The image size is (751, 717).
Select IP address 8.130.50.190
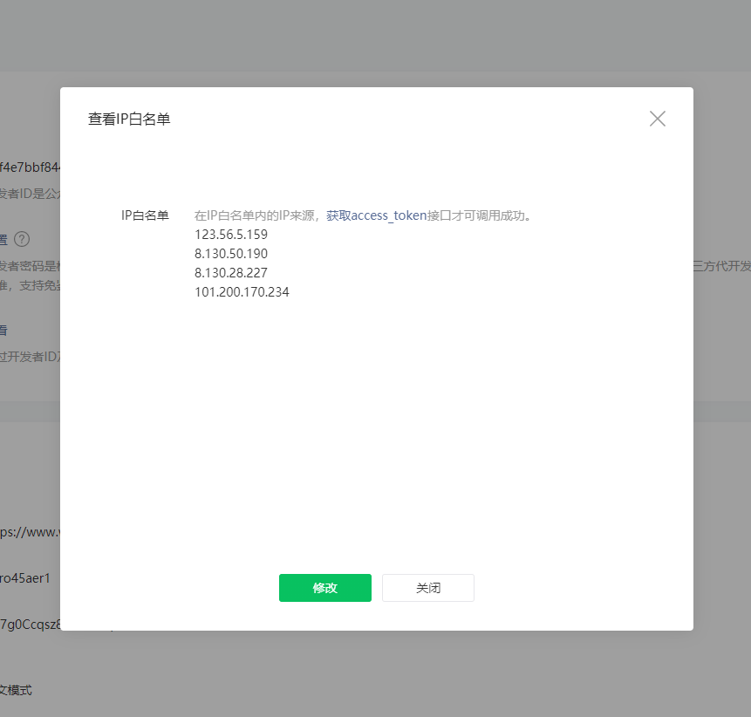[231, 254]
